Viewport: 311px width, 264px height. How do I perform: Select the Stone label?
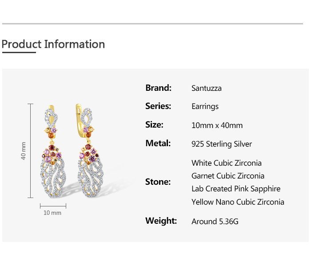[158, 182]
